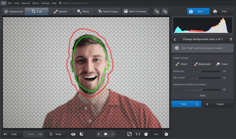
Task: Click the Brush size slider handle
Action: click(200, 71)
